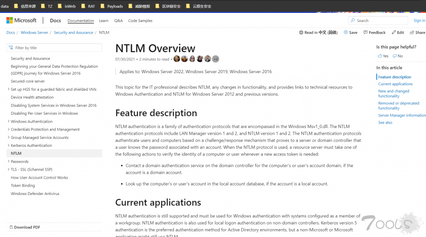Click the Edit pencil icon
The width and height of the screenshot is (426, 237).
[x=394, y=32]
